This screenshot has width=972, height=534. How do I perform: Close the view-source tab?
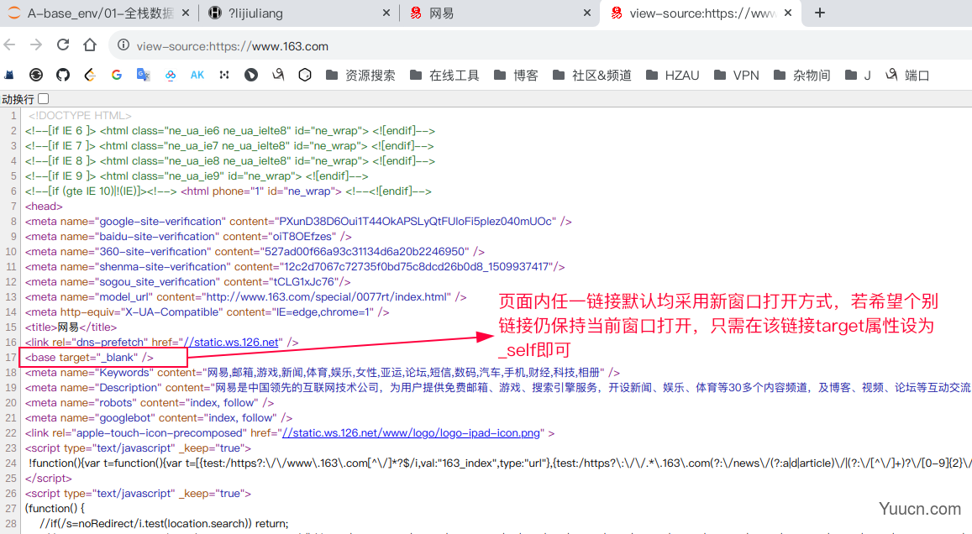point(788,13)
